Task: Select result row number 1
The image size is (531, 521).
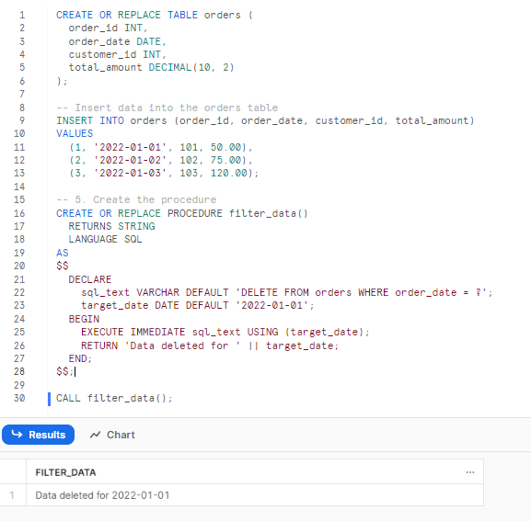Action: (12, 495)
